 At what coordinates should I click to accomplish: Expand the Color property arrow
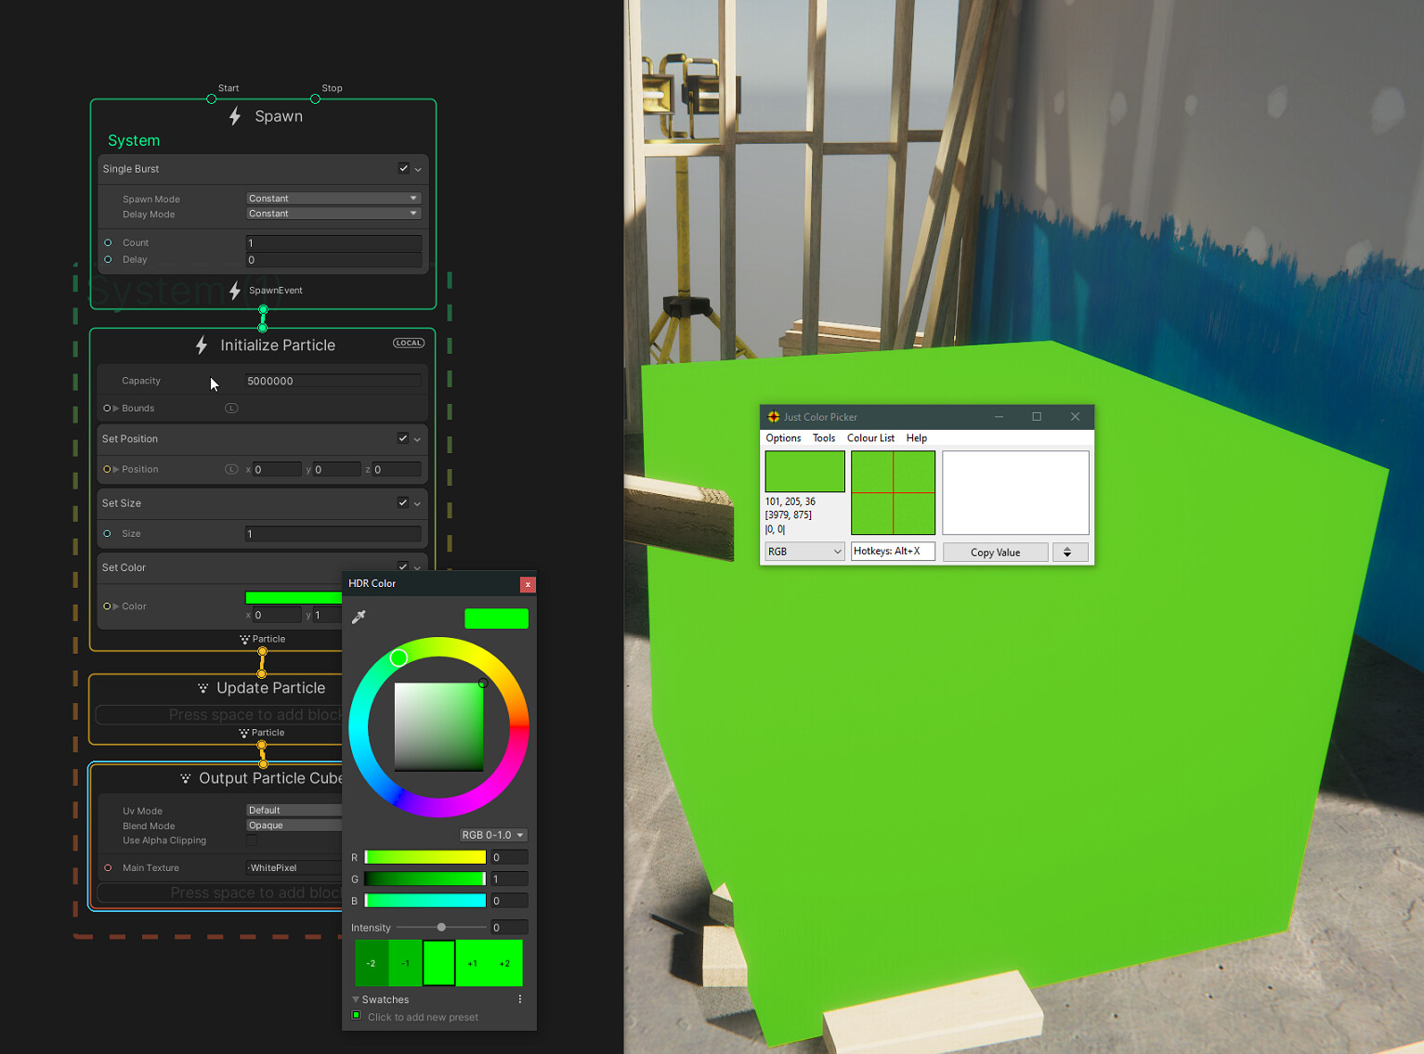point(116,606)
